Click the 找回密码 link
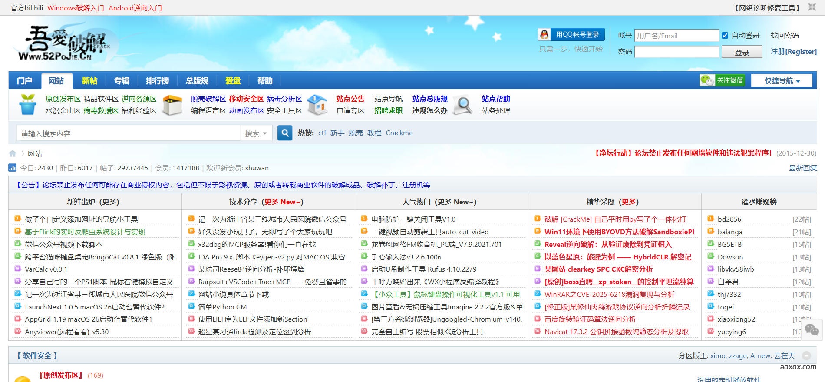 [x=785, y=36]
